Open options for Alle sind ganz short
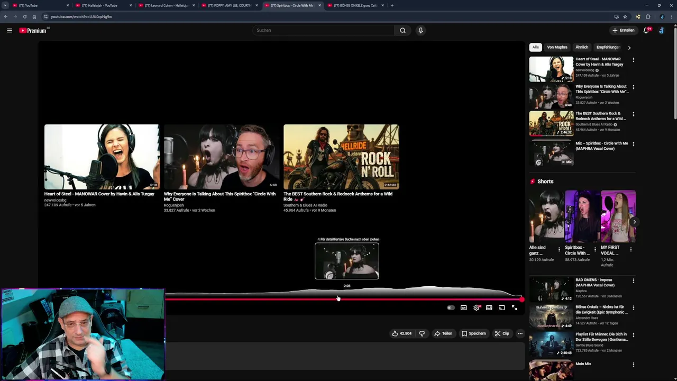This screenshot has height=381, width=677. [x=559, y=249]
